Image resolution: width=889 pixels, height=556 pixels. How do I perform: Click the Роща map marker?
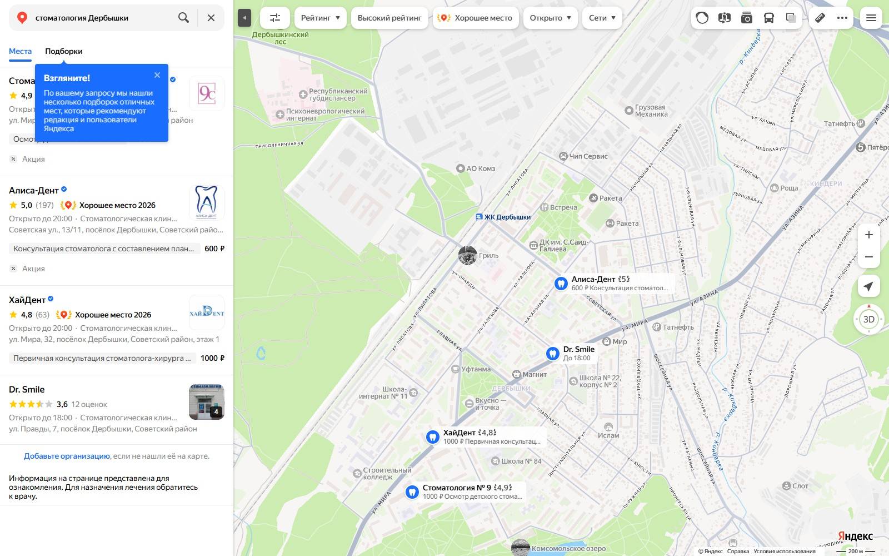(x=774, y=188)
